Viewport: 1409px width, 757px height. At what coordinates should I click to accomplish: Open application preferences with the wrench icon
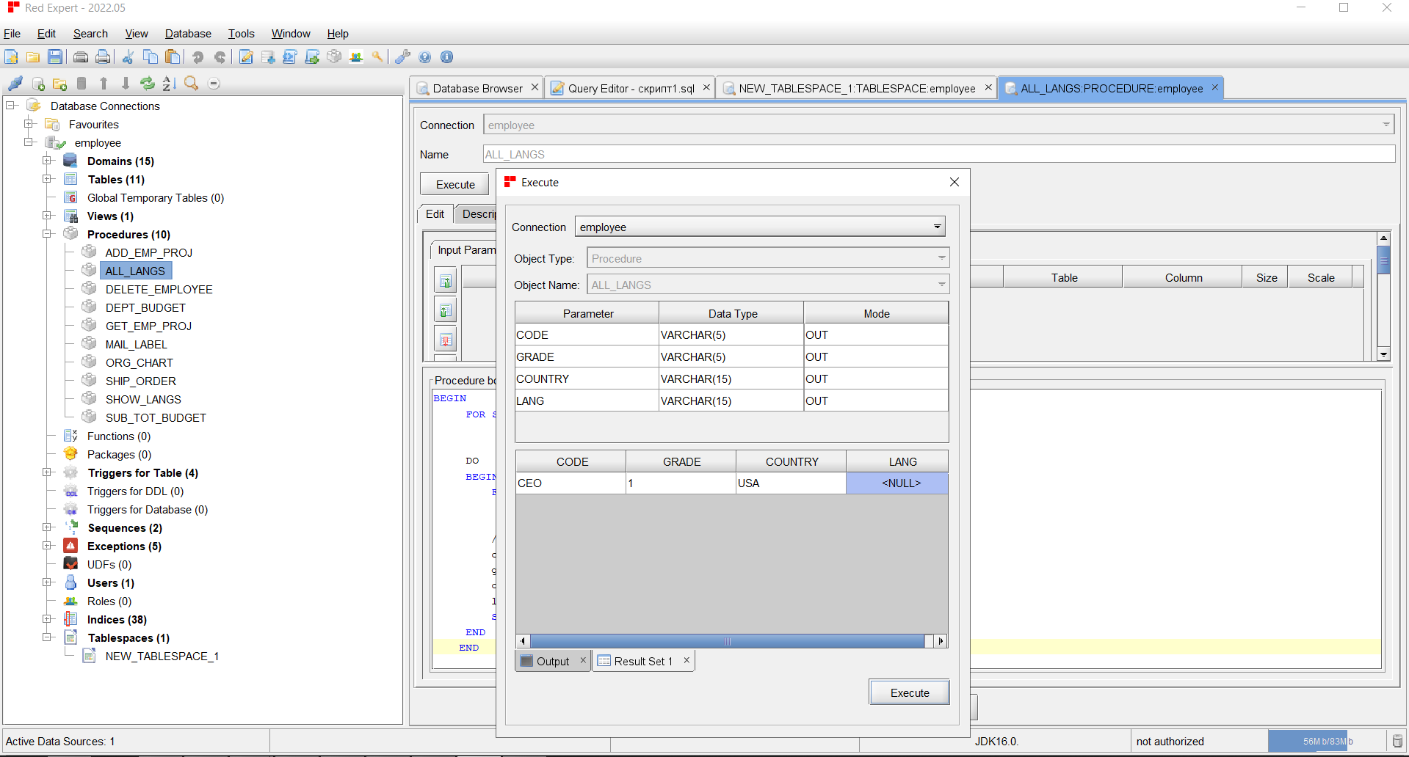point(402,56)
